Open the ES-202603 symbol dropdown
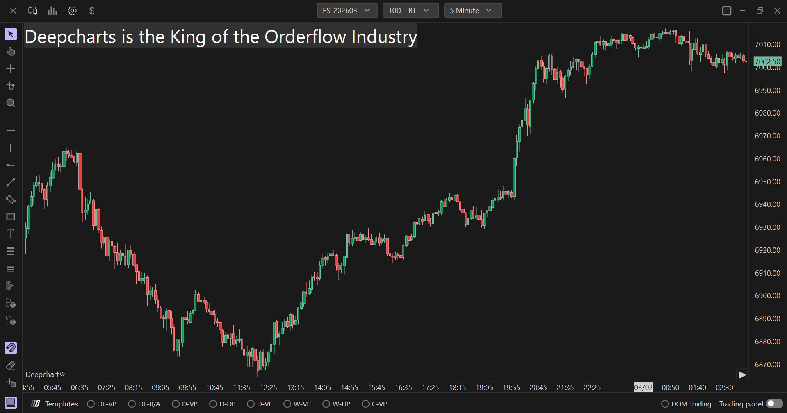The height and width of the screenshot is (413, 787). (347, 11)
